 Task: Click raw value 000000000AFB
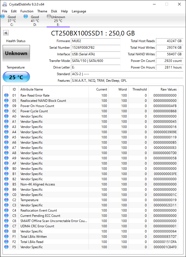pyautogui.click(x=165, y=106)
